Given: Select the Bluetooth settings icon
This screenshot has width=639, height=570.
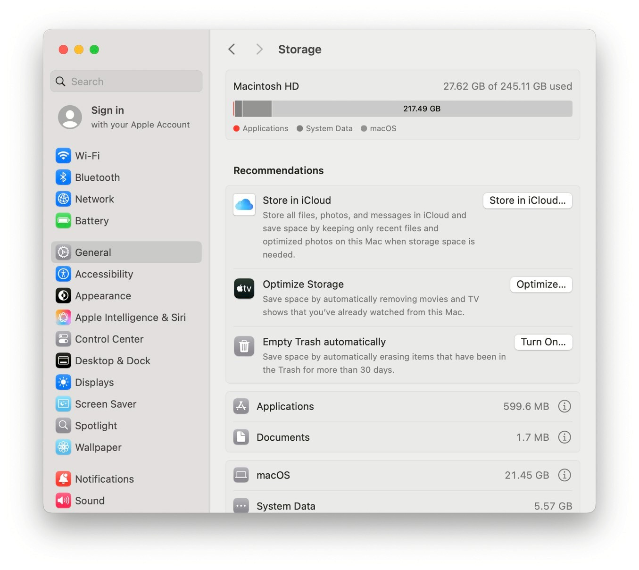Looking at the screenshot, I should 63,177.
